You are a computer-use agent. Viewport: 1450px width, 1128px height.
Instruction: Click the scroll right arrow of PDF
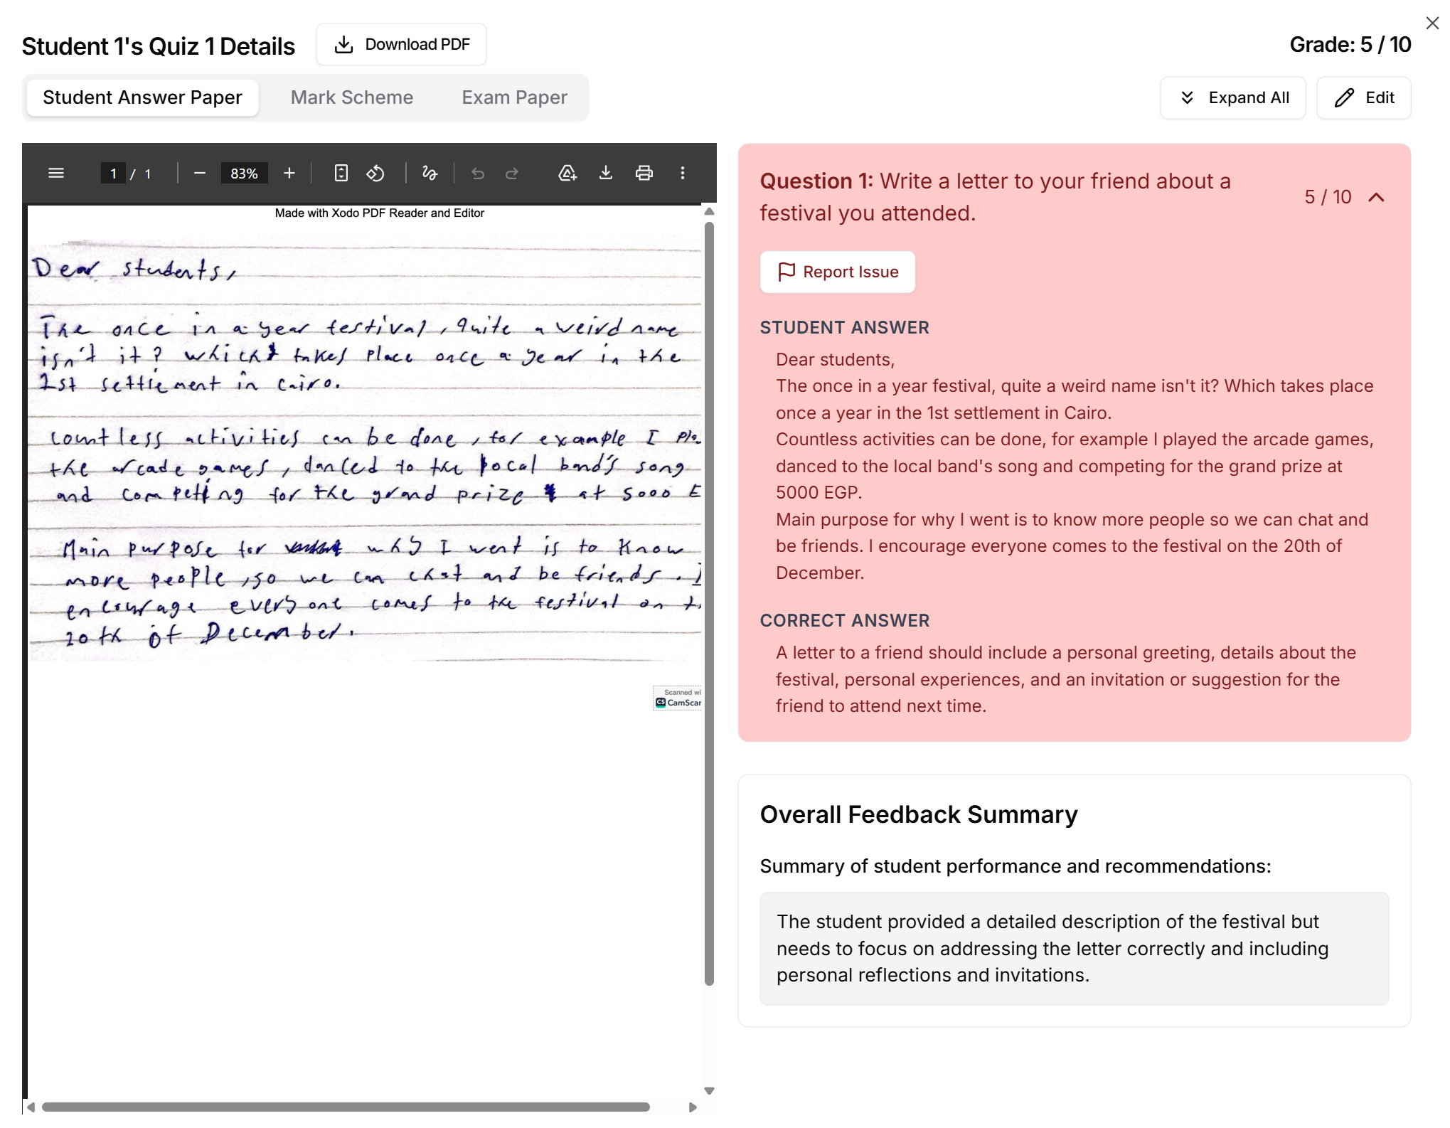[x=693, y=1107]
